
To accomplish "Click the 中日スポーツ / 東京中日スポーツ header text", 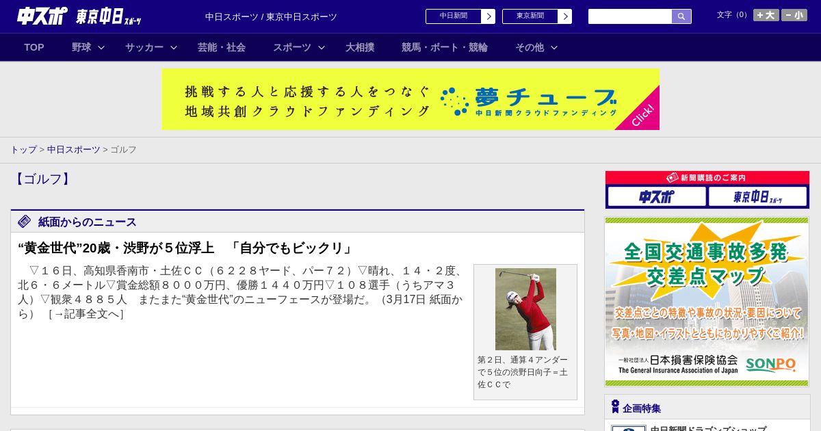I will (x=271, y=16).
